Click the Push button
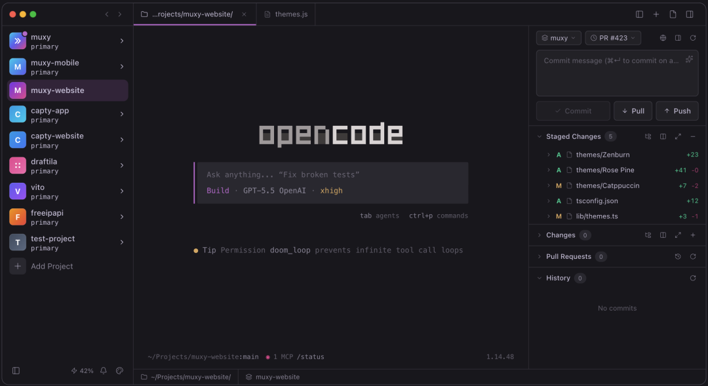Viewport: 708px width, 386px height. coord(677,111)
